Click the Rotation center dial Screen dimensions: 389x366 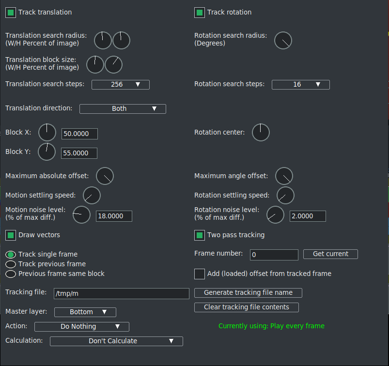click(x=261, y=133)
